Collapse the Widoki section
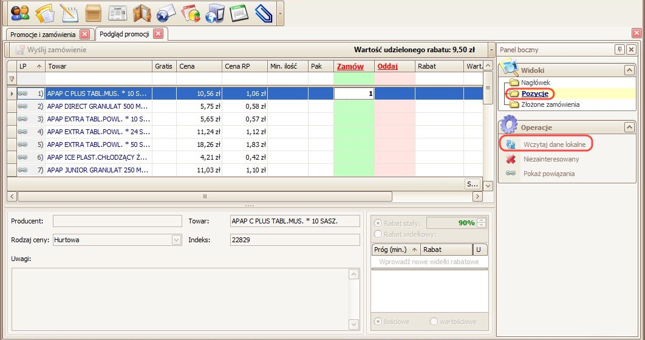 tap(630, 70)
